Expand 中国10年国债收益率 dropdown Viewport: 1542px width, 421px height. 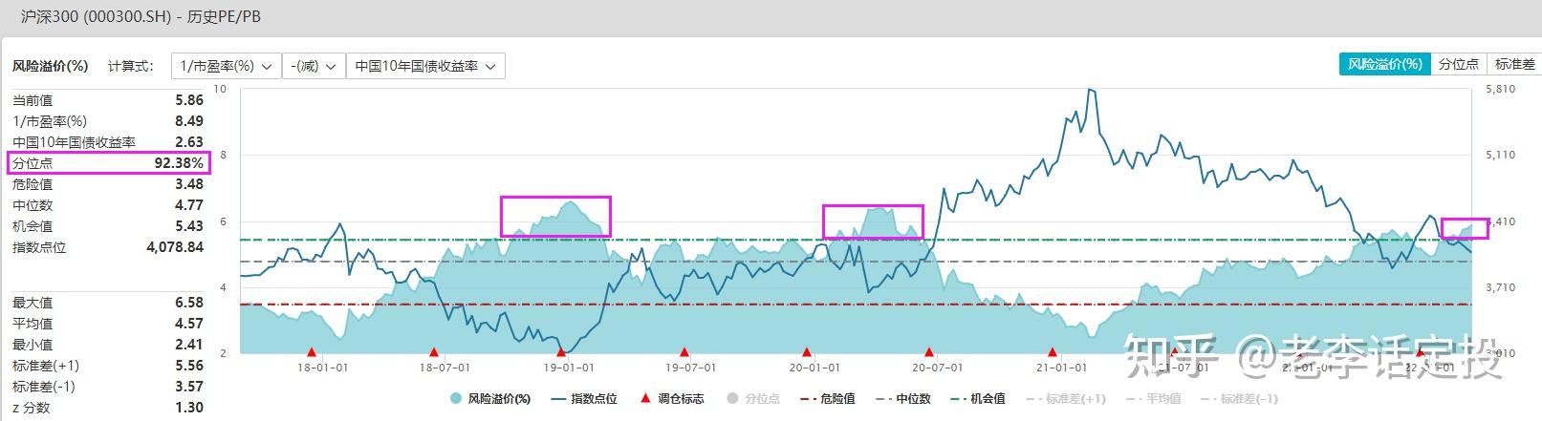tap(425, 66)
